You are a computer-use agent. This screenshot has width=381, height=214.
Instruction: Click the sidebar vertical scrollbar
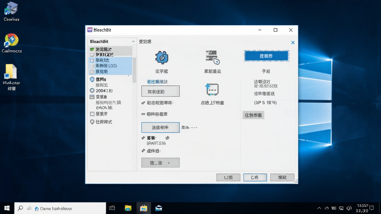pos(134,70)
